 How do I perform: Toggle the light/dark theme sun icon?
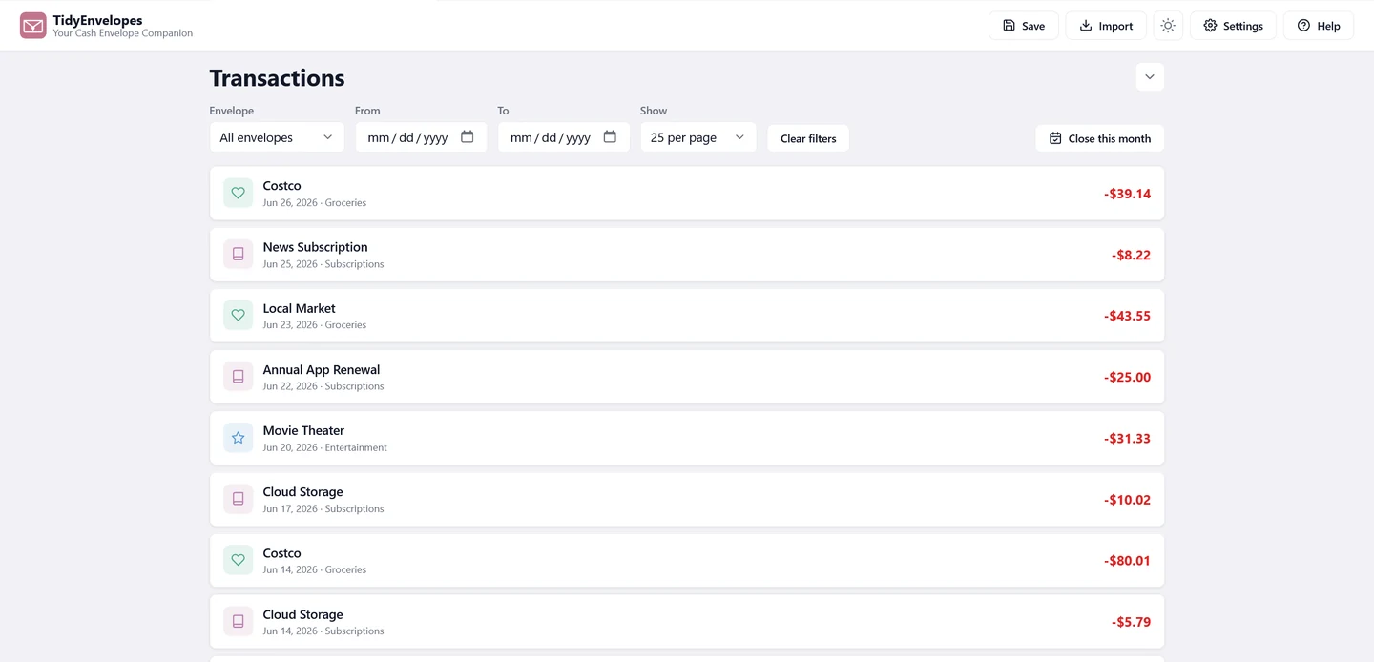click(x=1168, y=26)
